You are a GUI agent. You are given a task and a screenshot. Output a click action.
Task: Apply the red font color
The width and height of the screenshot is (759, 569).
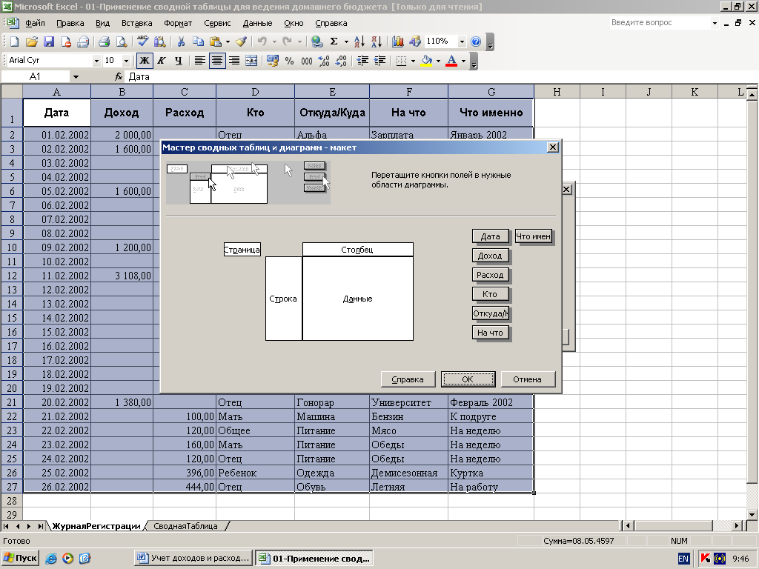[x=451, y=61]
